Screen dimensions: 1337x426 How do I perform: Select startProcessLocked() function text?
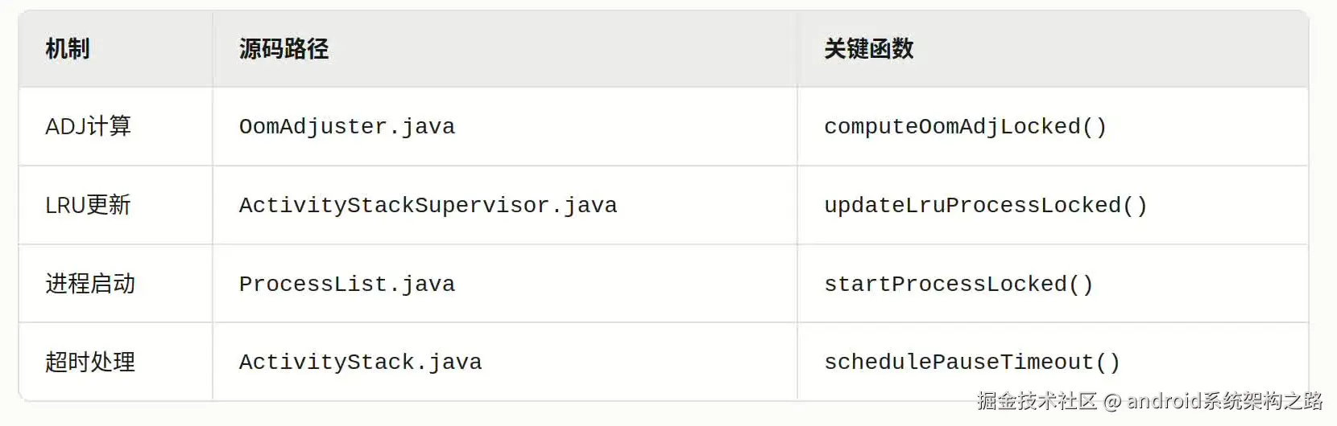pyautogui.click(x=958, y=285)
